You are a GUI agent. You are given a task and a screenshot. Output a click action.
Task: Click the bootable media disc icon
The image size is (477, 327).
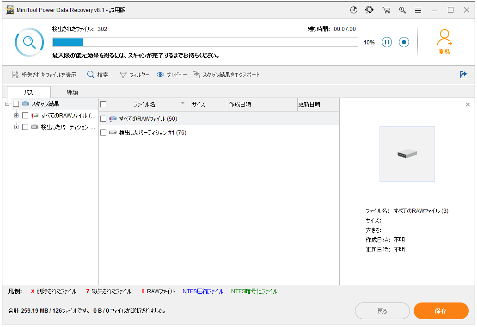pyautogui.click(x=354, y=10)
